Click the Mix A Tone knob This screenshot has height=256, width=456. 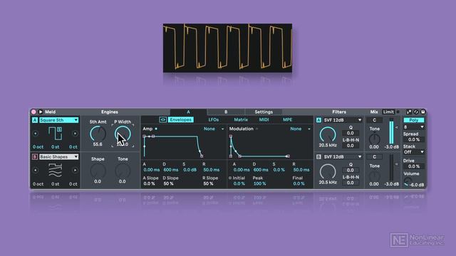coord(374,139)
